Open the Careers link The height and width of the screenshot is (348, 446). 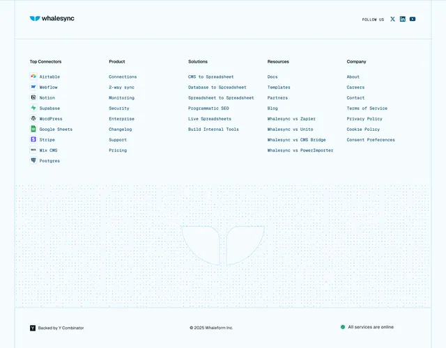pos(355,87)
